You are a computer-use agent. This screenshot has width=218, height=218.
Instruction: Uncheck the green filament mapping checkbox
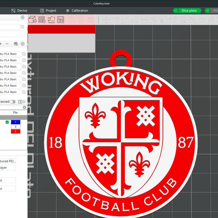(7, 122)
